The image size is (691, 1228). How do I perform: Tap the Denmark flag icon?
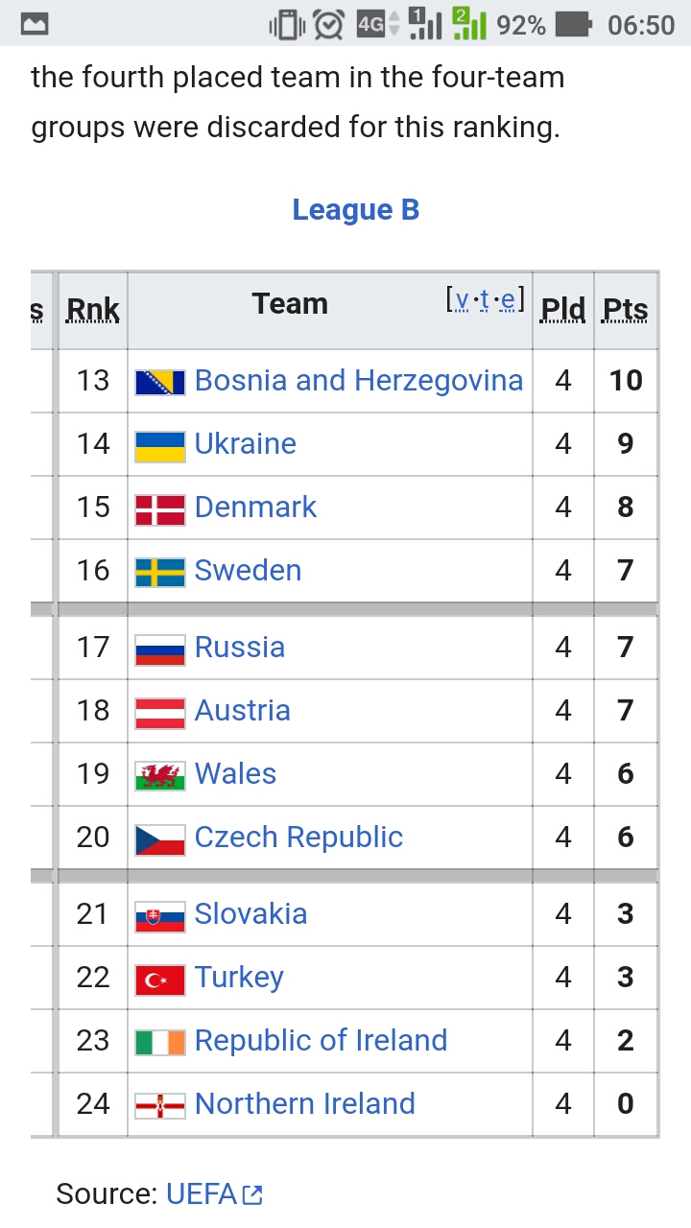160,508
